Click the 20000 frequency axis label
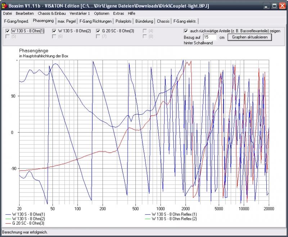Screen dimensions: 288x237 coord(269,209)
